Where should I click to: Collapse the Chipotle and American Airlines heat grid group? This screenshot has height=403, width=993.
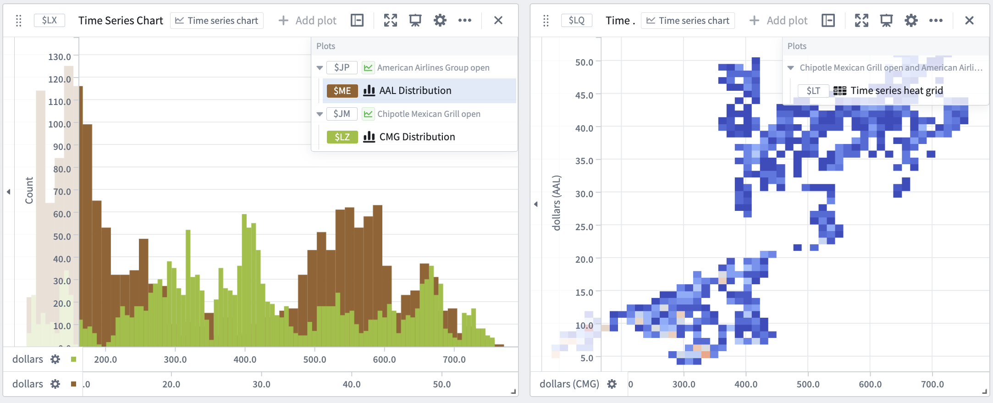791,68
